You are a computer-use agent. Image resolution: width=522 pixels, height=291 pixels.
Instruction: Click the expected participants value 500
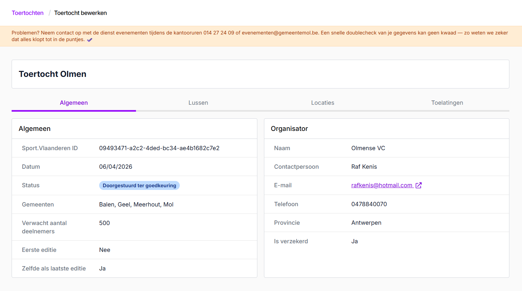pyautogui.click(x=104, y=223)
